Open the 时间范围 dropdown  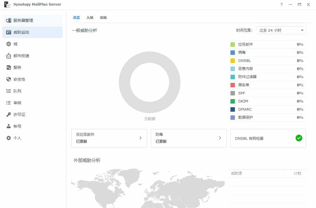pos(281,30)
